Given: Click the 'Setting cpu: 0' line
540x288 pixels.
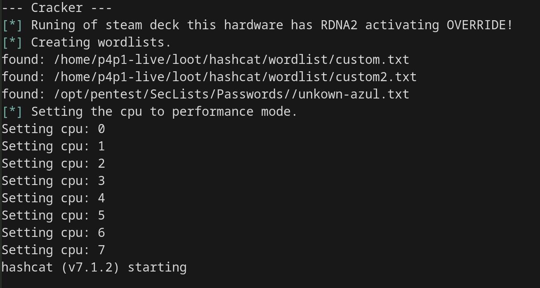Looking at the screenshot, I should pos(53,129).
